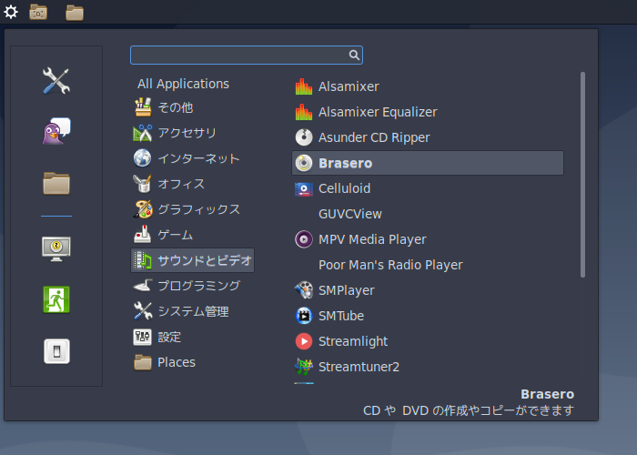This screenshot has height=455, width=637.
Task: Open MPV Media Player entry text
Action: 372,239
